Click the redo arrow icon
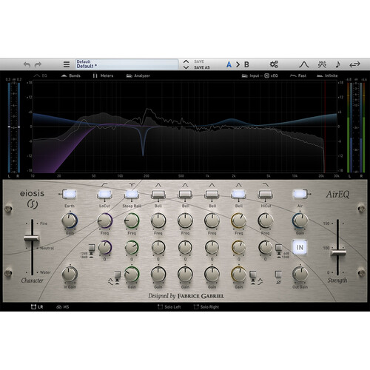This screenshot has width=370, height=370. 38,64
